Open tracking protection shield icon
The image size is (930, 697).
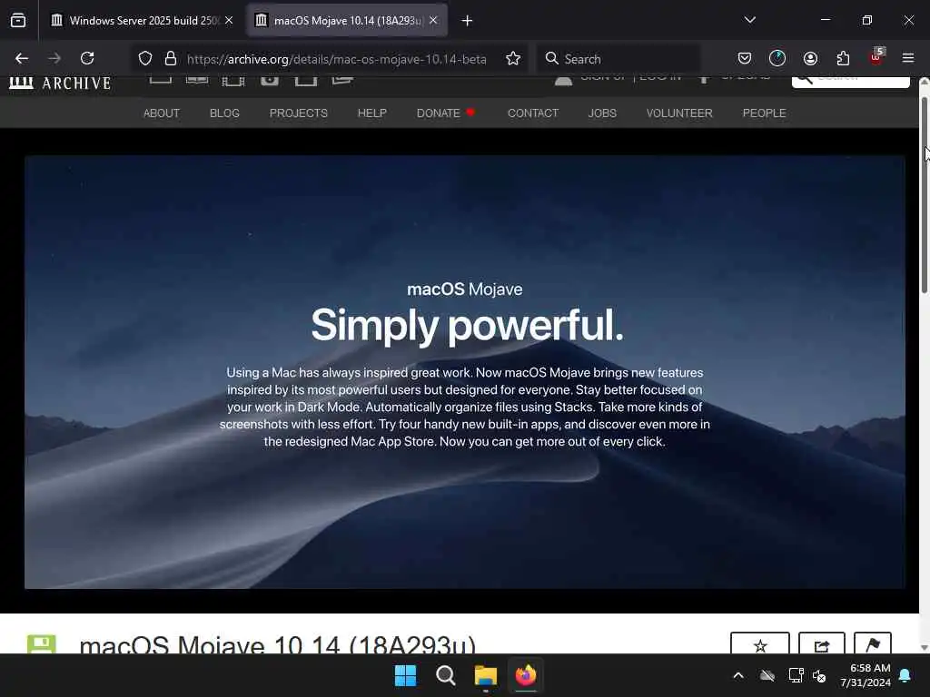145,58
